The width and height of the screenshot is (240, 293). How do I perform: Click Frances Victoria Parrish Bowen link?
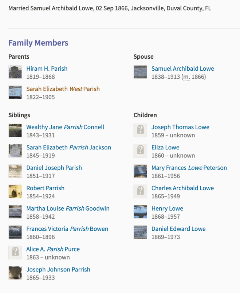[x=67, y=229]
